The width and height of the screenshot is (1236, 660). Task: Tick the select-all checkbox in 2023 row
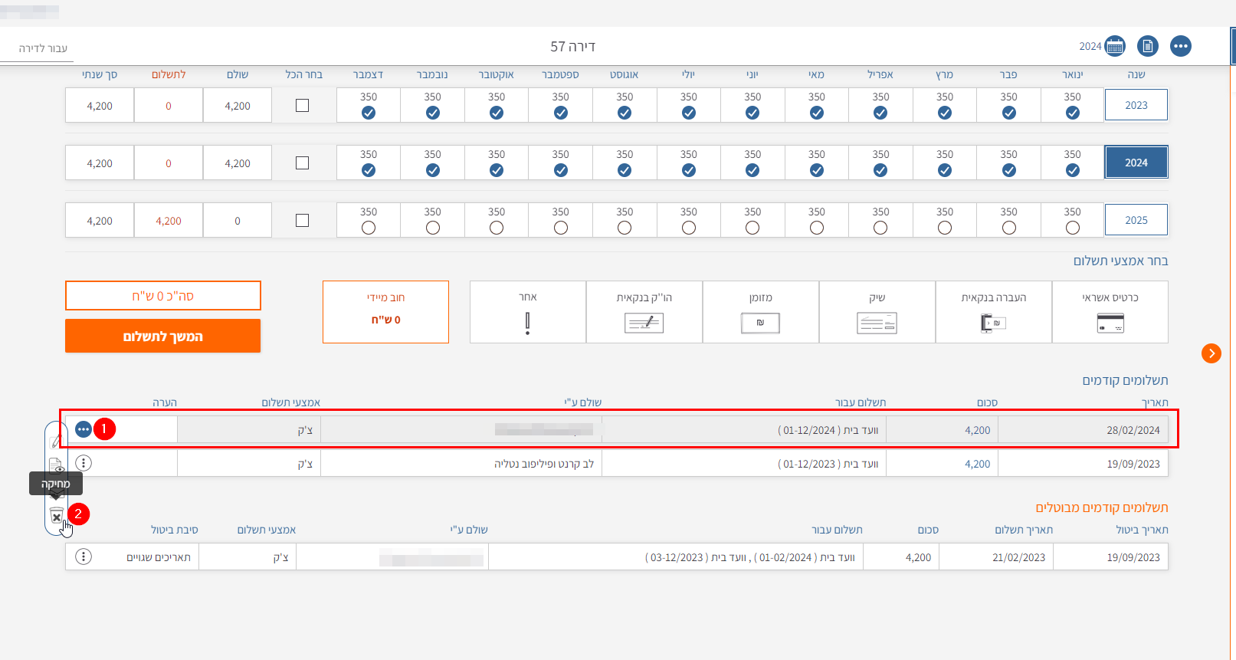click(303, 106)
